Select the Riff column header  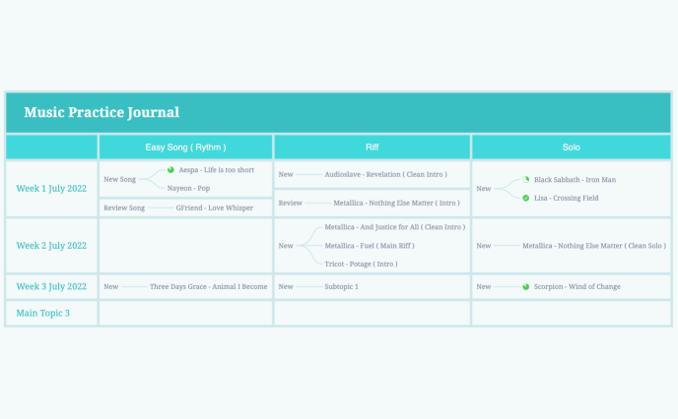coord(372,148)
